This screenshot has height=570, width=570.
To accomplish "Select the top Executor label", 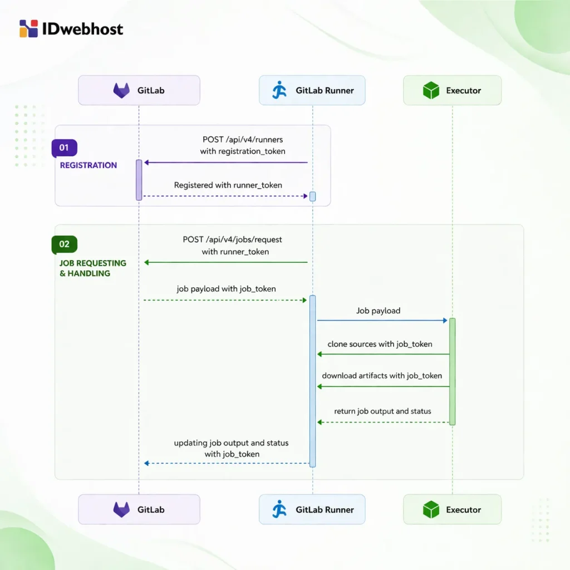I will click(x=464, y=91).
